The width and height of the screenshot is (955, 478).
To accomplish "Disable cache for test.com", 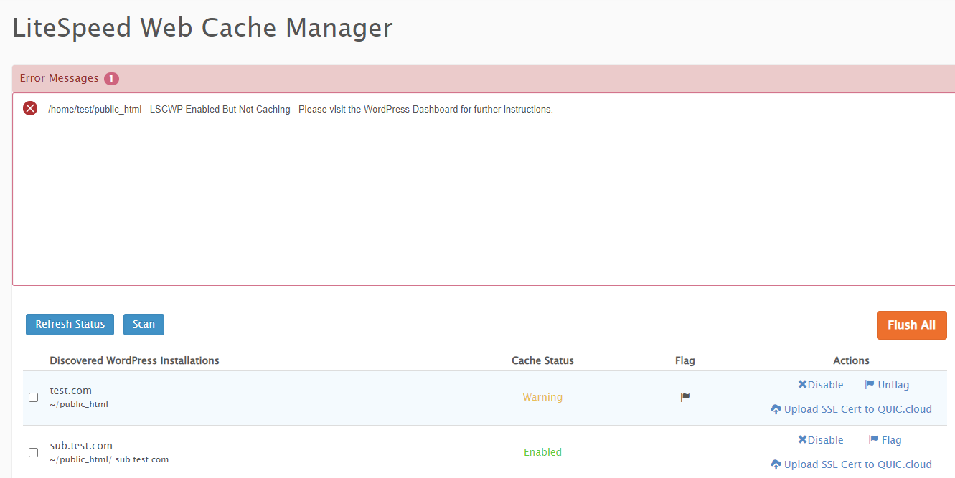I will (x=820, y=385).
